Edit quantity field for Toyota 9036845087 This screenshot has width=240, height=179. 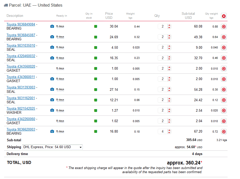163,37
